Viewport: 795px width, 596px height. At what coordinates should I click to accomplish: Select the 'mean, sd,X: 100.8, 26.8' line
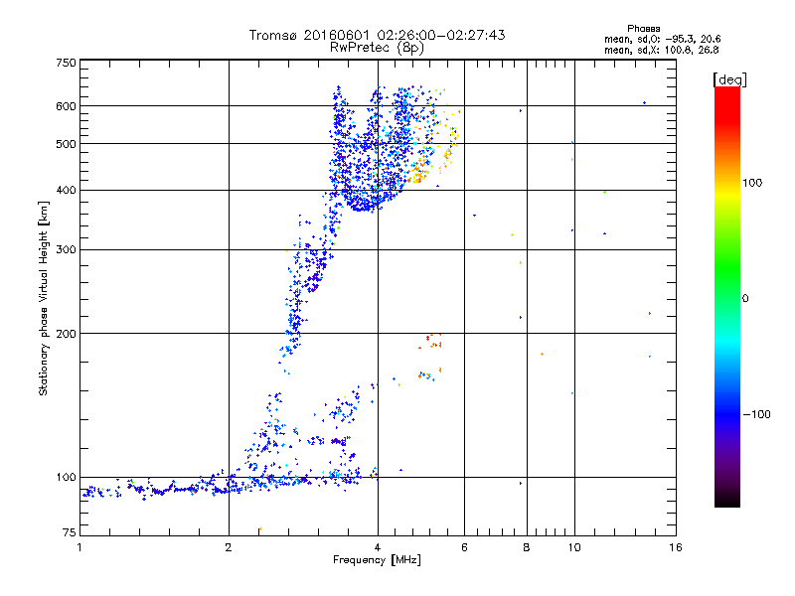point(661,50)
